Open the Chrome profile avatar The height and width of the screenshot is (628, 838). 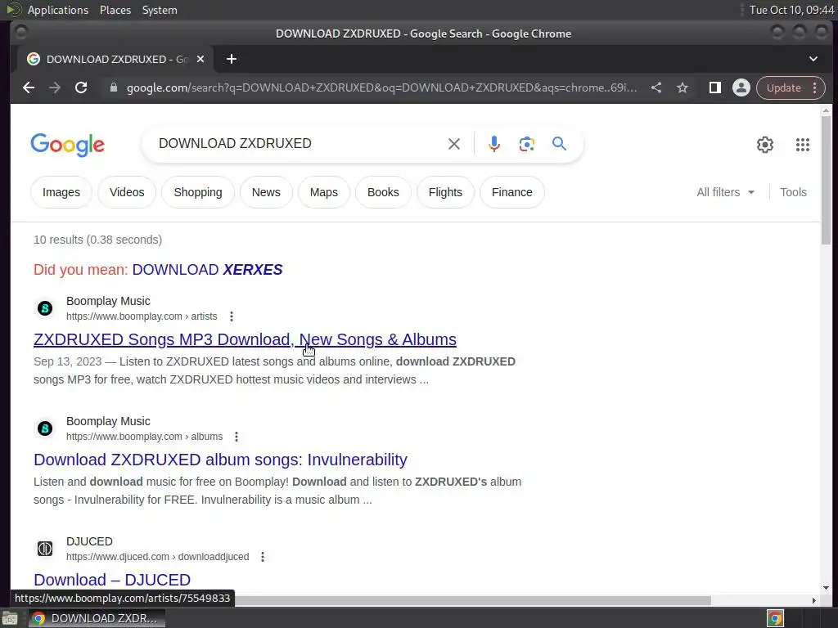(x=741, y=87)
